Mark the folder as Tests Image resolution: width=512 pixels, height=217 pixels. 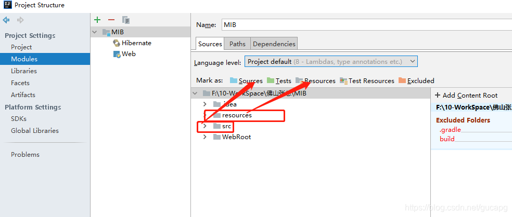point(279,81)
